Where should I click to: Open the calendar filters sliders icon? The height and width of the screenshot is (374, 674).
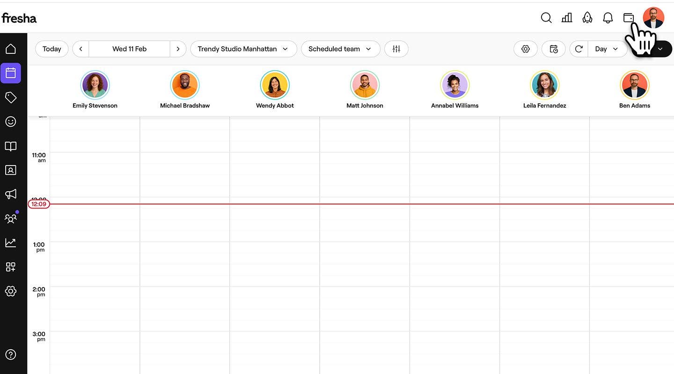tap(396, 49)
